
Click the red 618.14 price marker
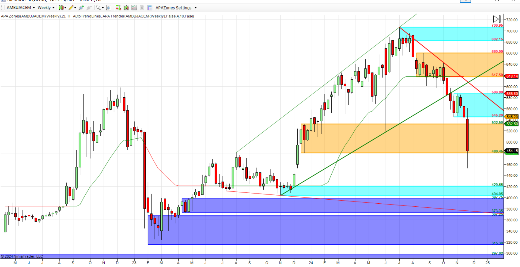(512, 76)
